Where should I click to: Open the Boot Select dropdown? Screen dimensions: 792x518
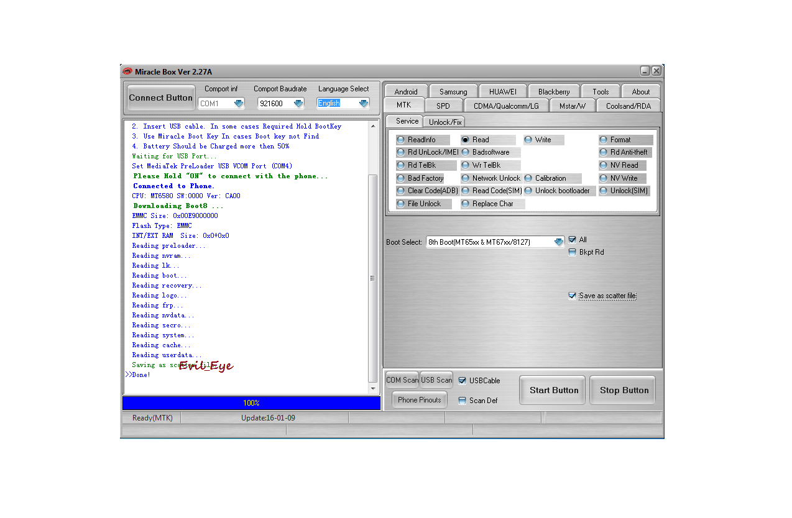[x=558, y=242]
